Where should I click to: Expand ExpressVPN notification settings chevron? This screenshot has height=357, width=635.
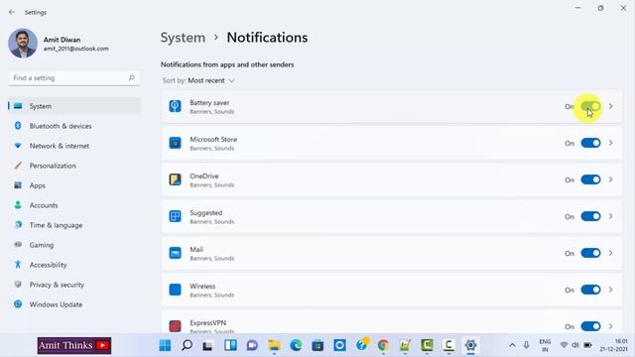611,326
